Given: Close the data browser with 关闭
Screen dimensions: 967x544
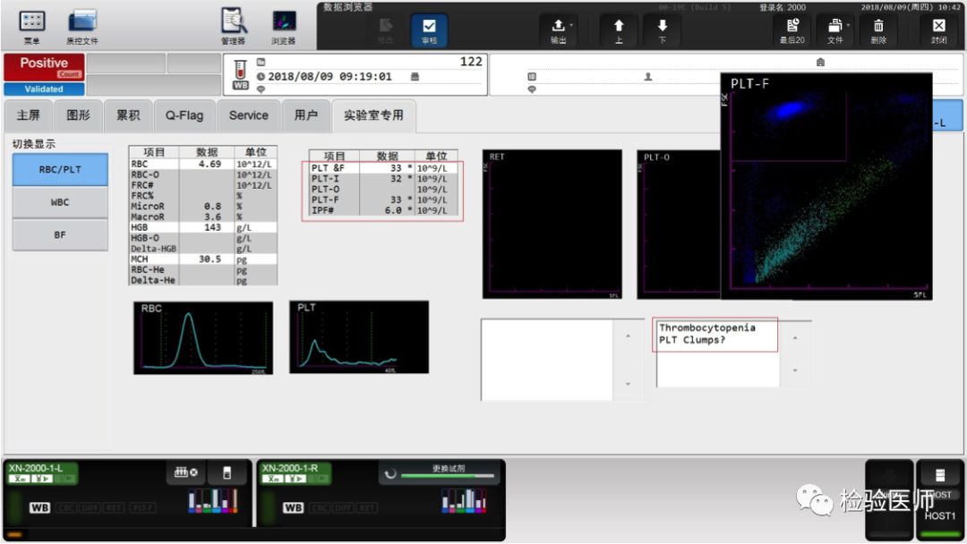Looking at the screenshot, I should point(938,30).
